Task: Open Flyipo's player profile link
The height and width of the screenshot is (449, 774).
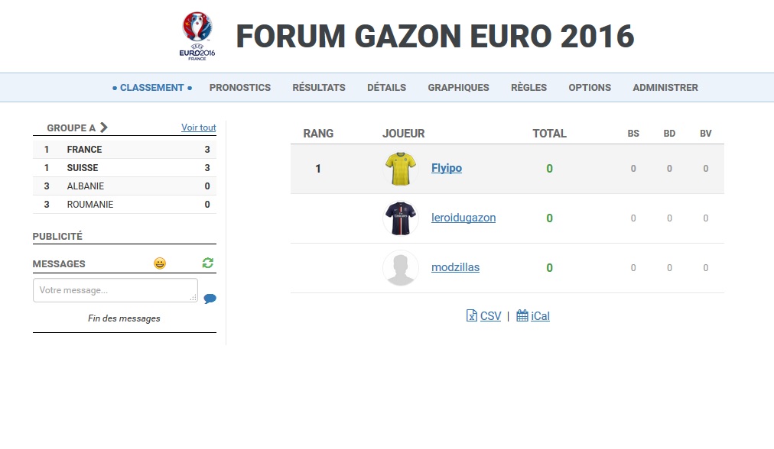Action: pos(447,168)
